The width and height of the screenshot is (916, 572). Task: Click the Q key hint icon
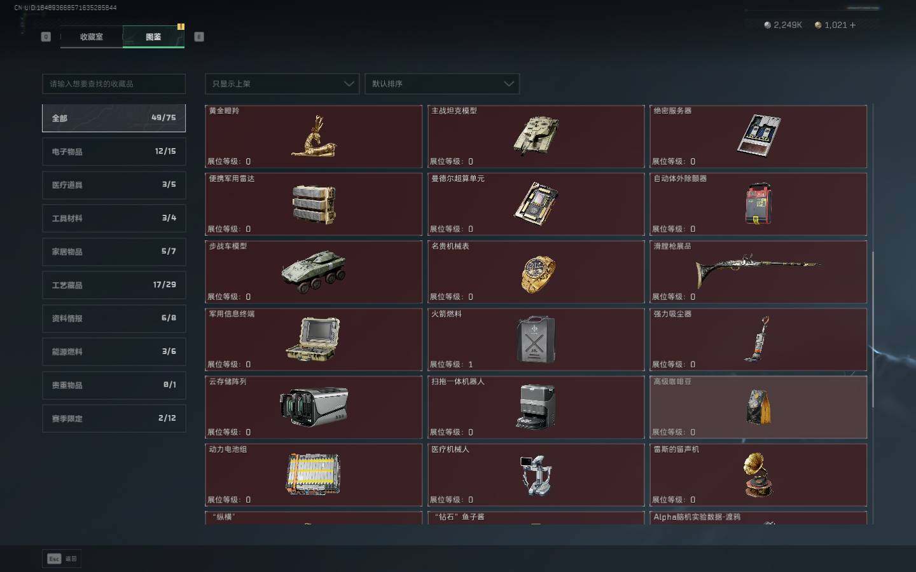point(46,37)
